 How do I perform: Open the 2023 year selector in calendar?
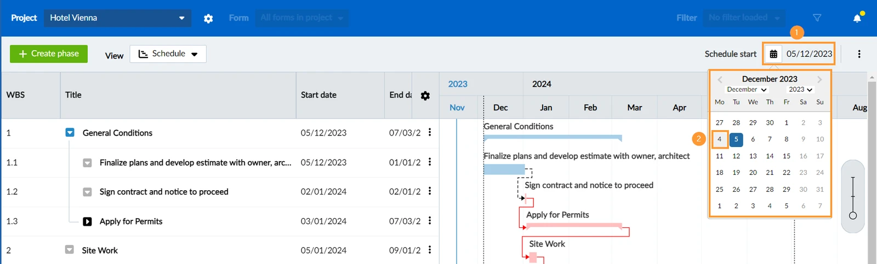tap(801, 90)
